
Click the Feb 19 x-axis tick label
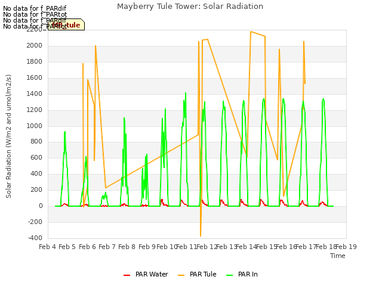pyautogui.click(x=346, y=247)
